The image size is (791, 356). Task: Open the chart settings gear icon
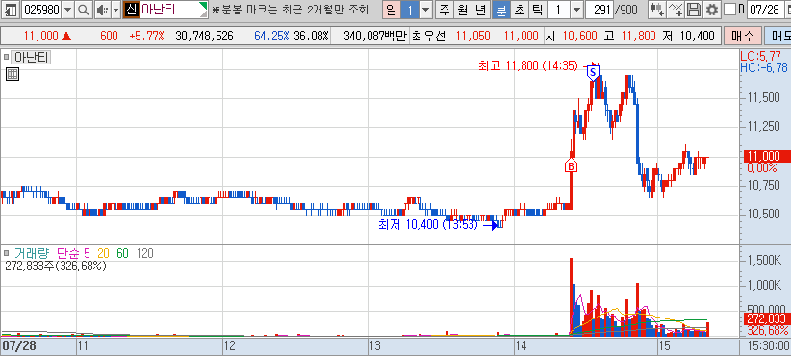coord(712,10)
